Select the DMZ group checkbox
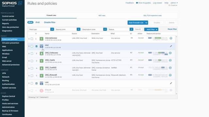The height and width of the screenshot is (117, 209). coord(32,46)
